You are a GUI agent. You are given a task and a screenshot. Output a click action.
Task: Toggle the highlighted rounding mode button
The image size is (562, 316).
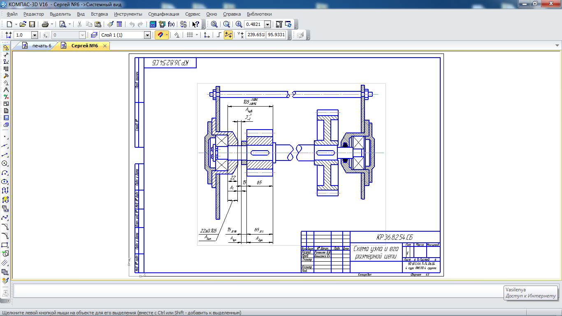coord(228,35)
